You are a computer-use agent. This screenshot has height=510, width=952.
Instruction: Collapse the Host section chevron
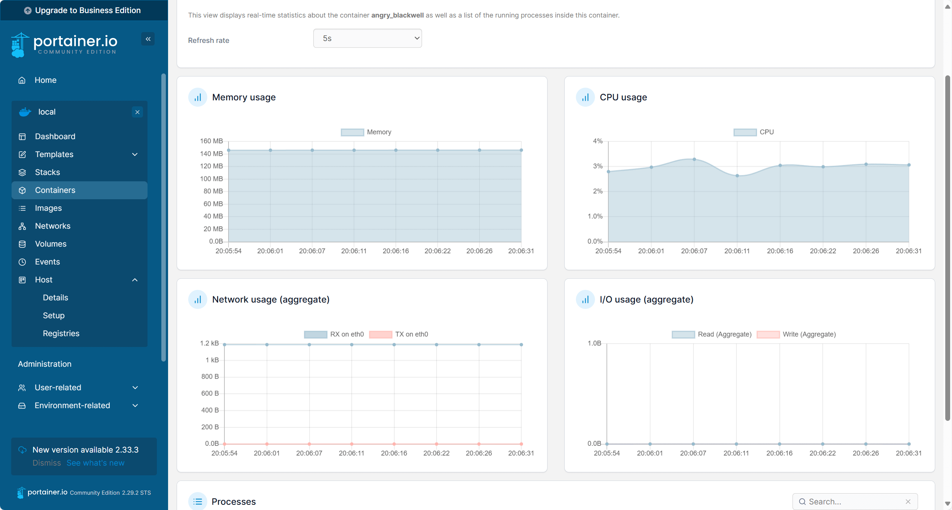[x=135, y=280]
